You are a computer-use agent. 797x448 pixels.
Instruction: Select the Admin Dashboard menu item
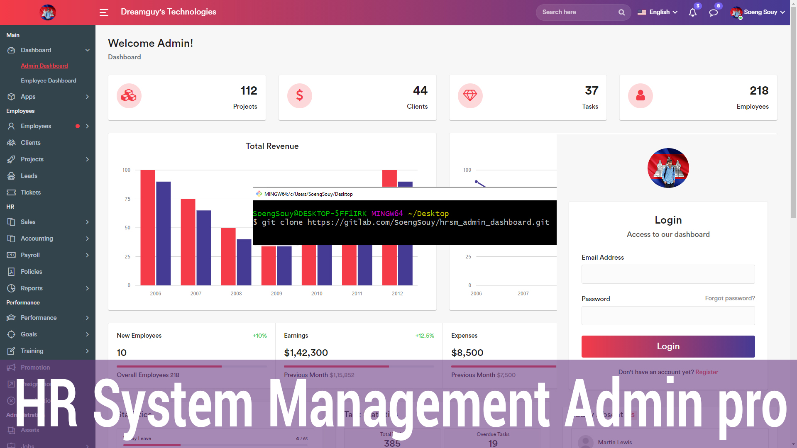pos(44,66)
